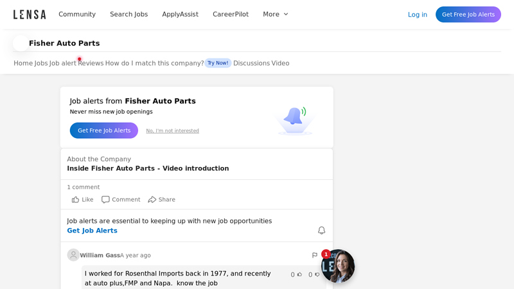Click the Get Job Alerts link
This screenshot has height=289, width=514.
pyautogui.click(x=92, y=231)
